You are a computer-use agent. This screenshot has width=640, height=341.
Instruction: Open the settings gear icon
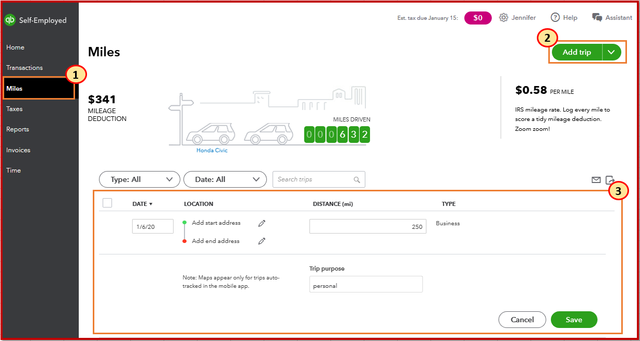pyautogui.click(x=503, y=18)
